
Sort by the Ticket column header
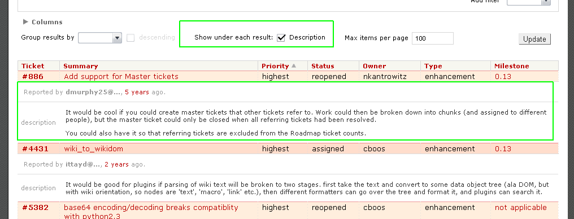pos(33,66)
